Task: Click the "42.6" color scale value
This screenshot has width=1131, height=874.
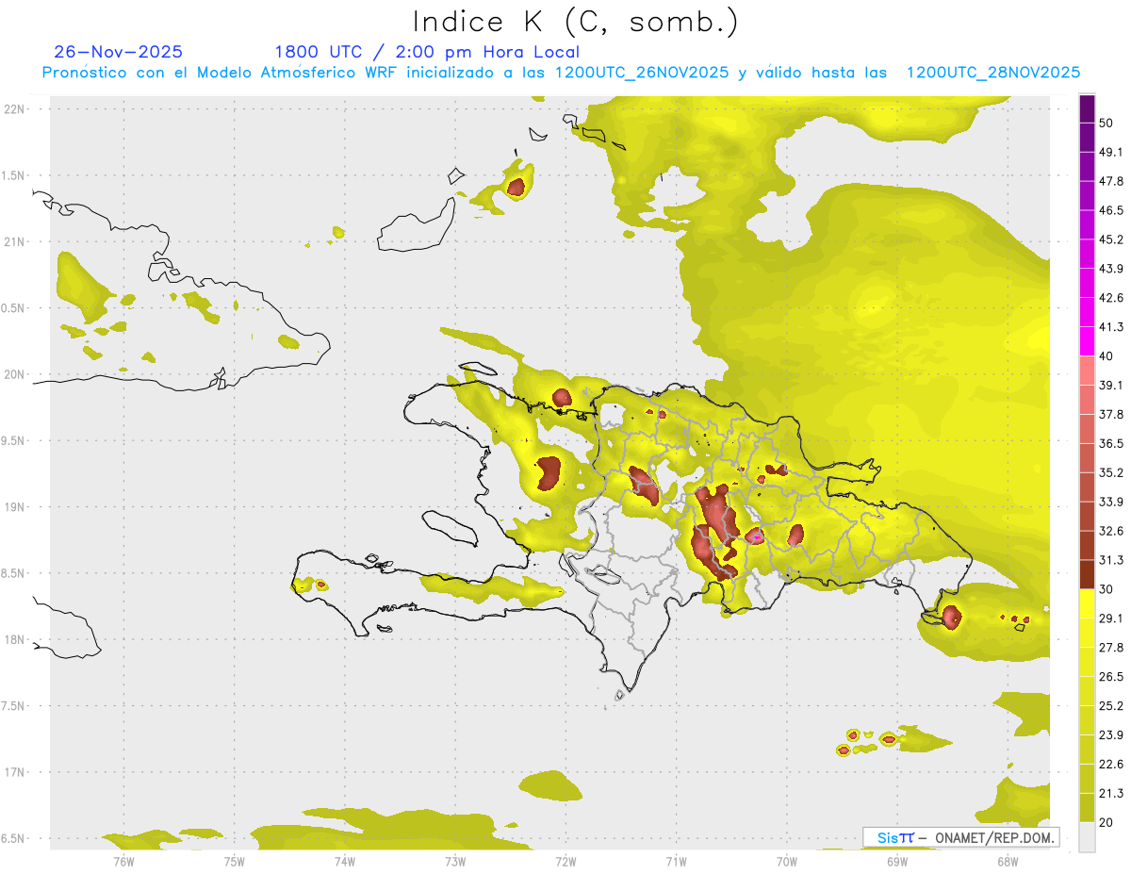Action: click(x=1111, y=298)
